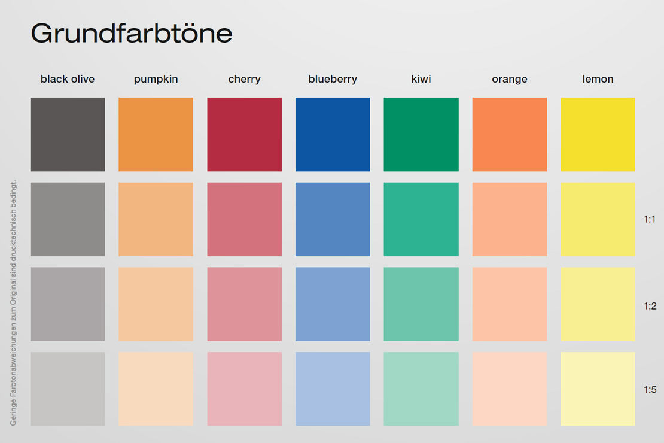Click the 1:1 ratio label
The width and height of the screenshot is (664, 443).
(650, 219)
